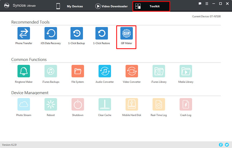Open 1-Click Restore tool

102,33
